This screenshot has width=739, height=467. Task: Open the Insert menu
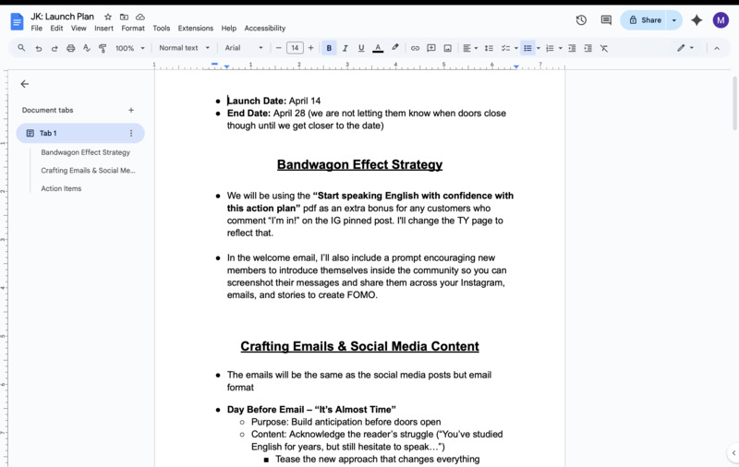point(103,29)
